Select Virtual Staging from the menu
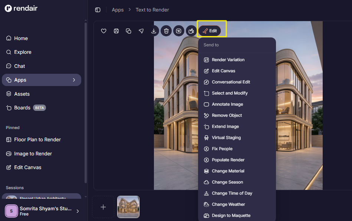Image resolution: width=352 pixels, height=221 pixels. coord(237,138)
